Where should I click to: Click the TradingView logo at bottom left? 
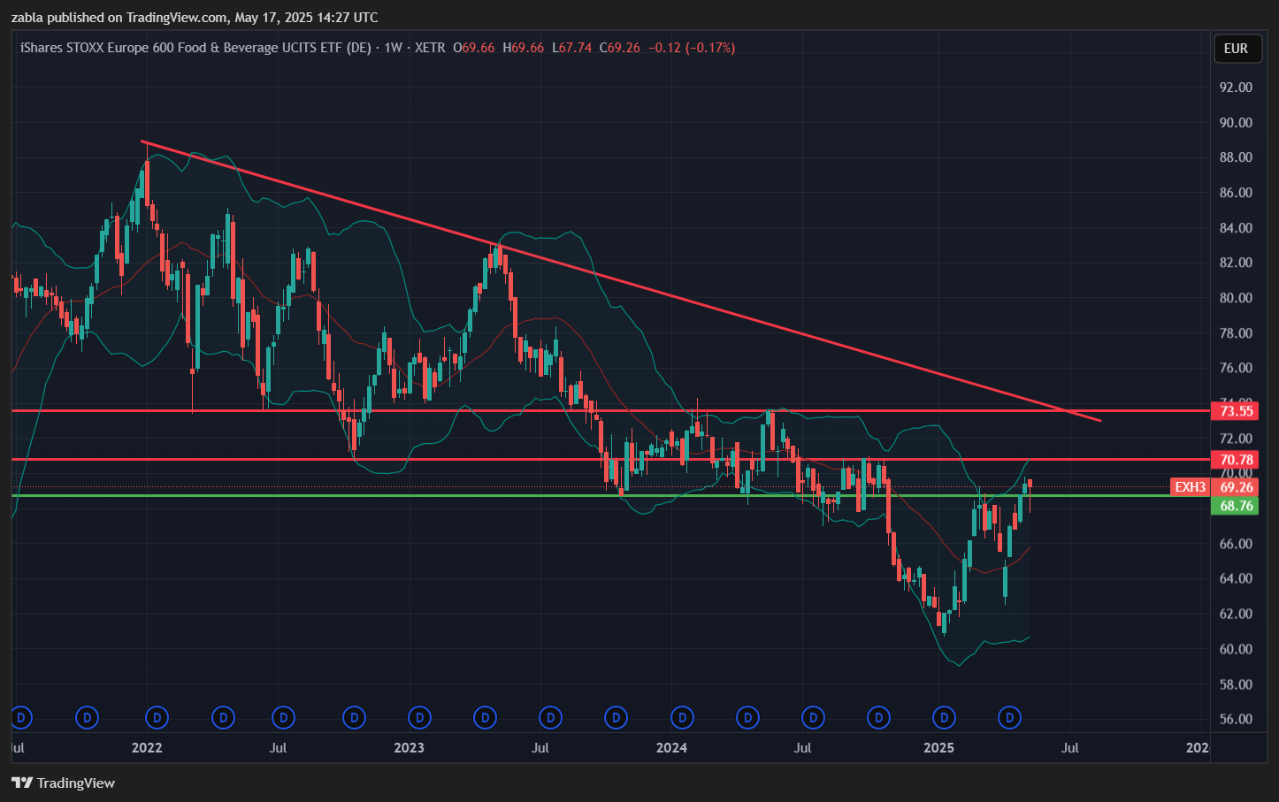64,783
